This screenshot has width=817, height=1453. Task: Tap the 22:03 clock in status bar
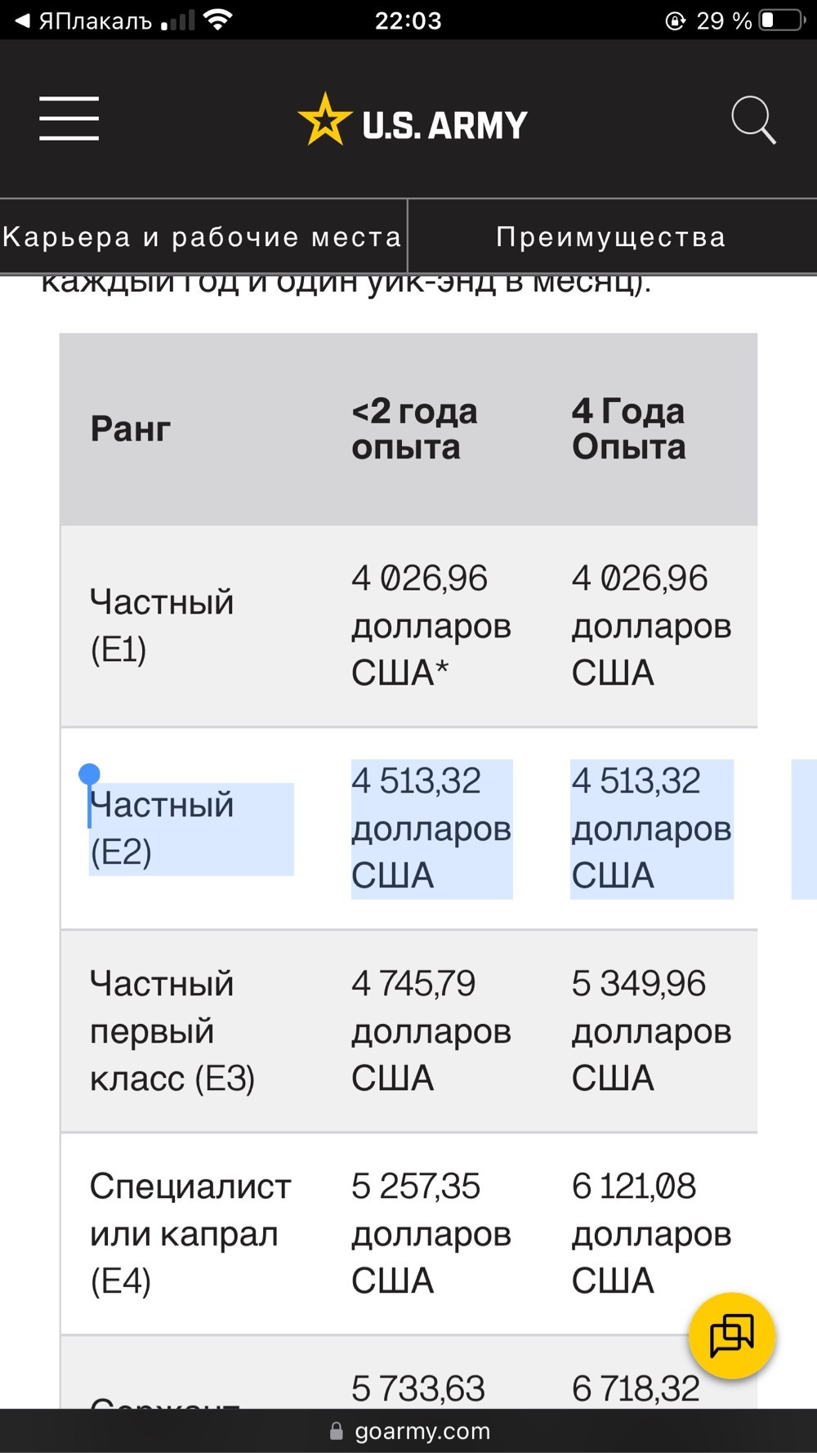[408, 20]
